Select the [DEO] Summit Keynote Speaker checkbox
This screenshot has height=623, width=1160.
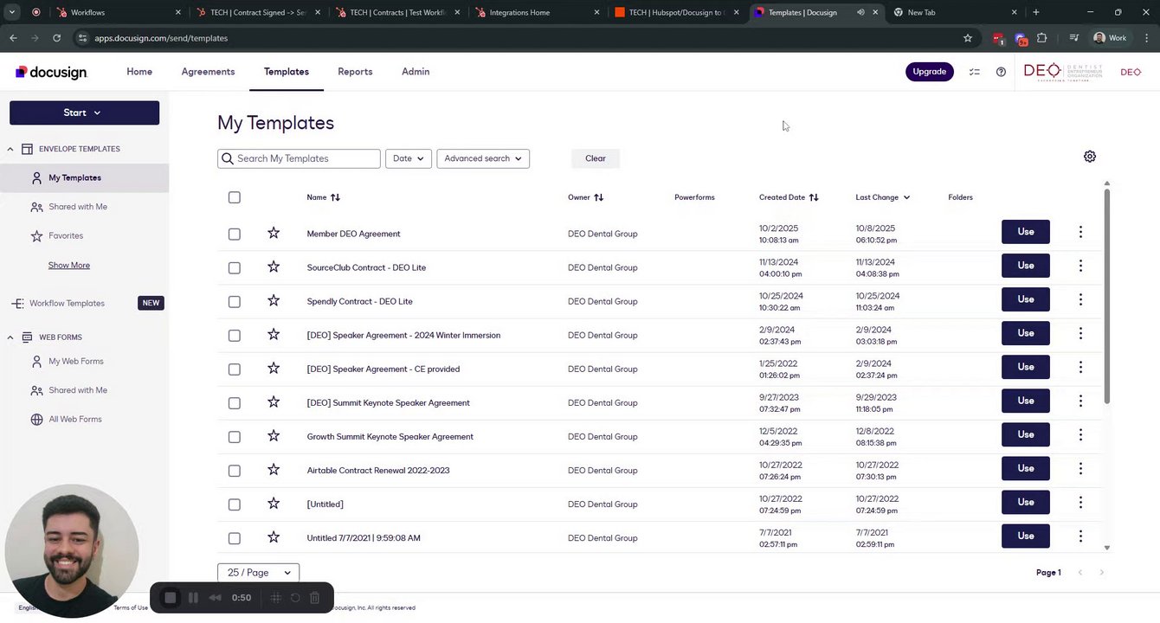tap(235, 402)
